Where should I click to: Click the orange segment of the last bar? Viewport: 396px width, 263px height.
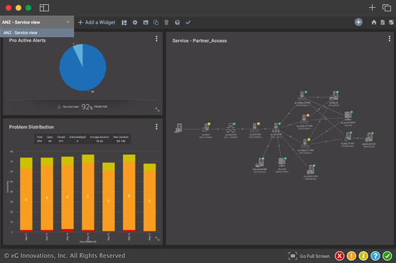tap(150, 200)
